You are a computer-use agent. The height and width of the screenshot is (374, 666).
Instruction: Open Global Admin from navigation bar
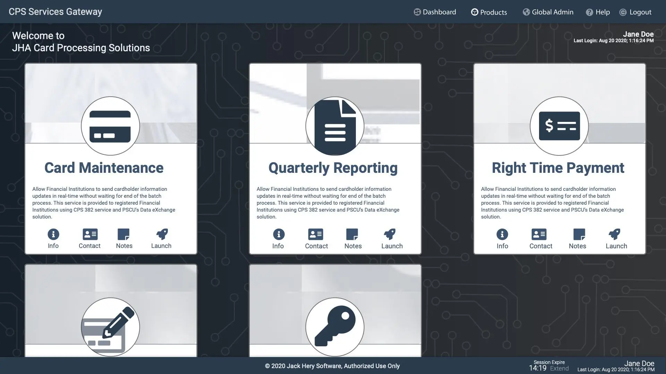(548, 12)
